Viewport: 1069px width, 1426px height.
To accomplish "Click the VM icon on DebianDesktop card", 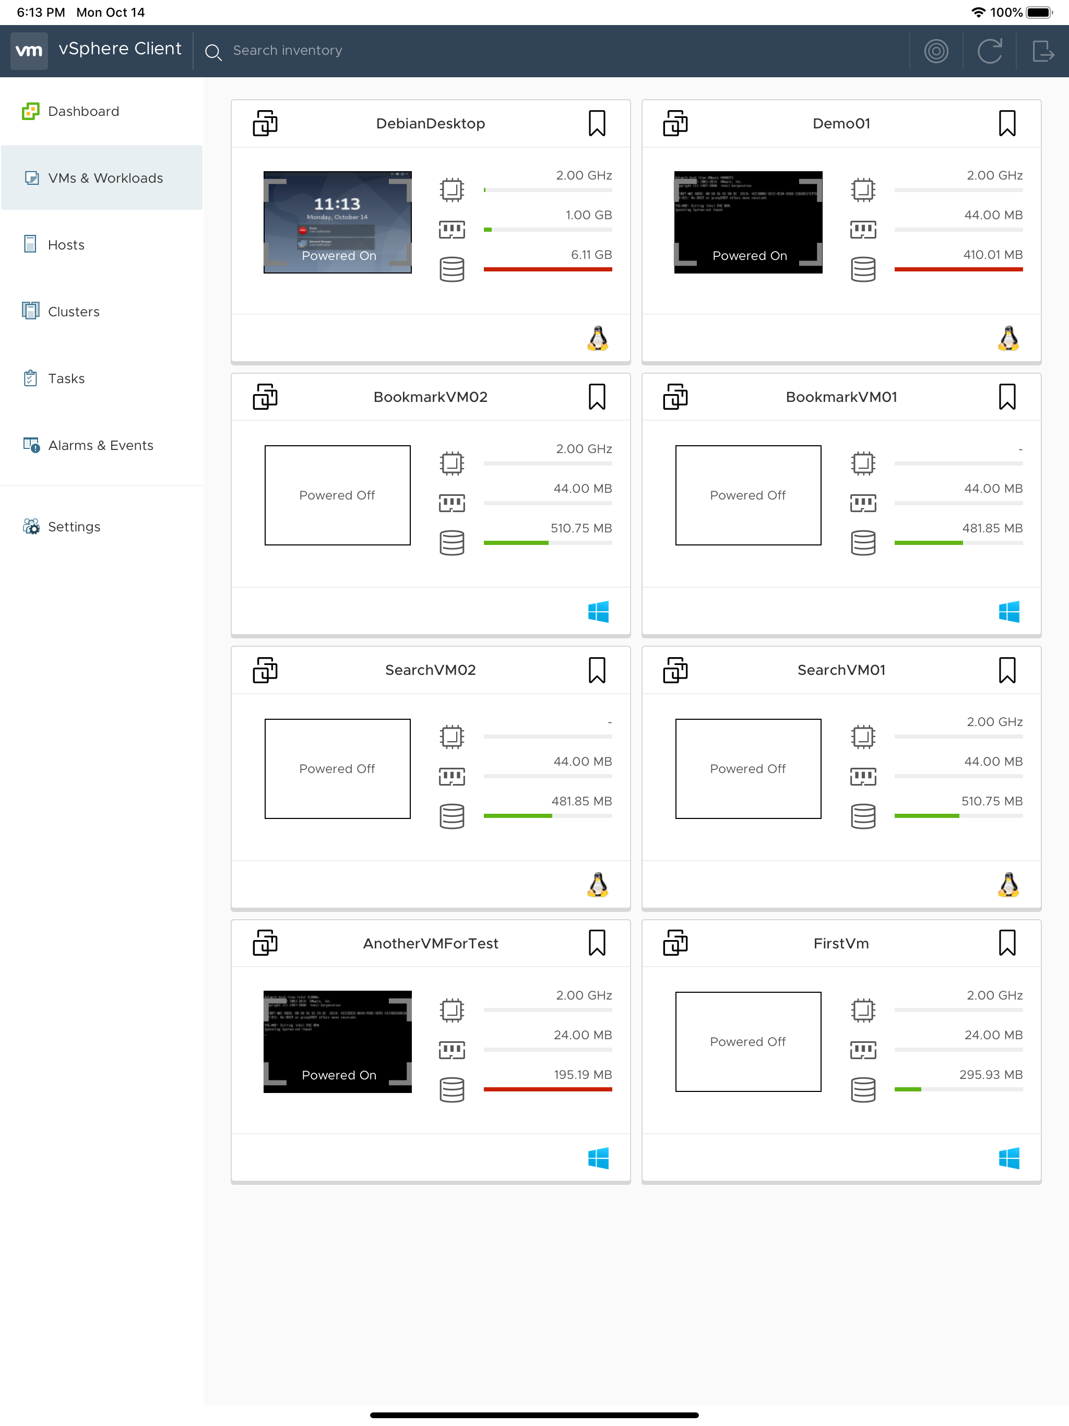I will click(x=265, y=123).
